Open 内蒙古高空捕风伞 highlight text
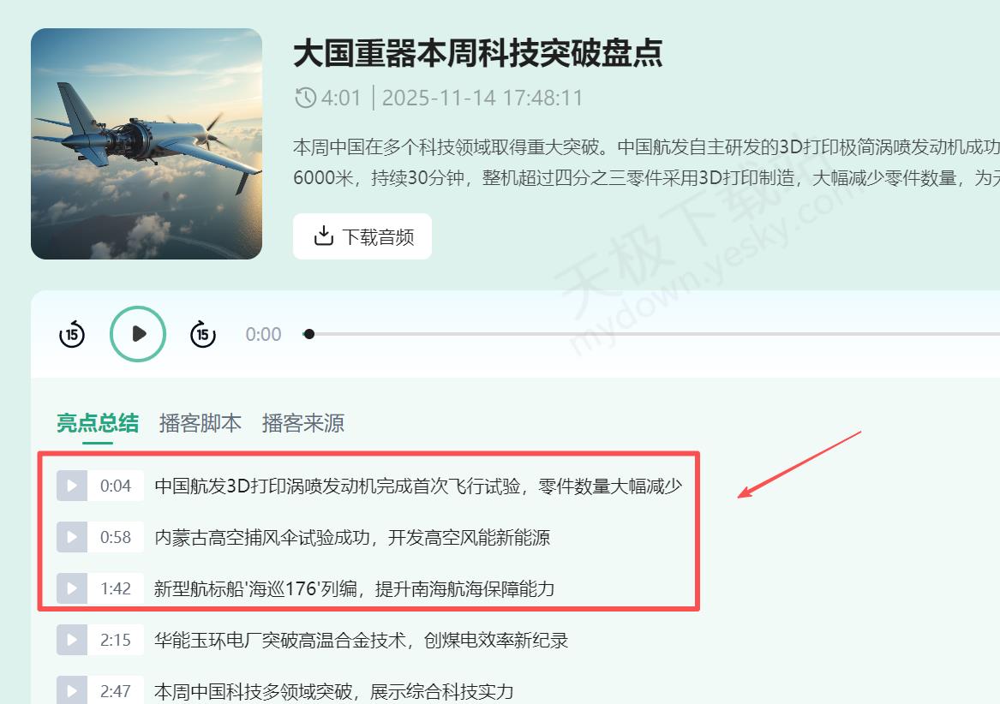The width and height of the screenshot is (1000, 704). (352, 538)
